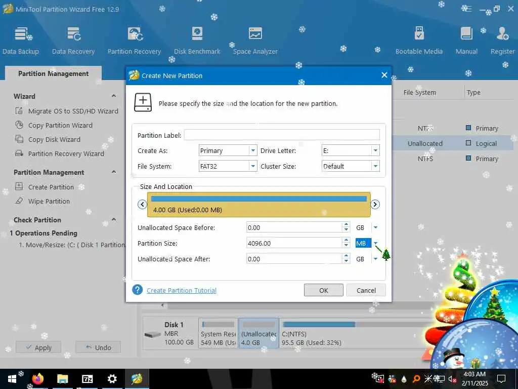Viewport: 518px width, 389px height.
Task: Open the Manual
Action: click(466, 41)
